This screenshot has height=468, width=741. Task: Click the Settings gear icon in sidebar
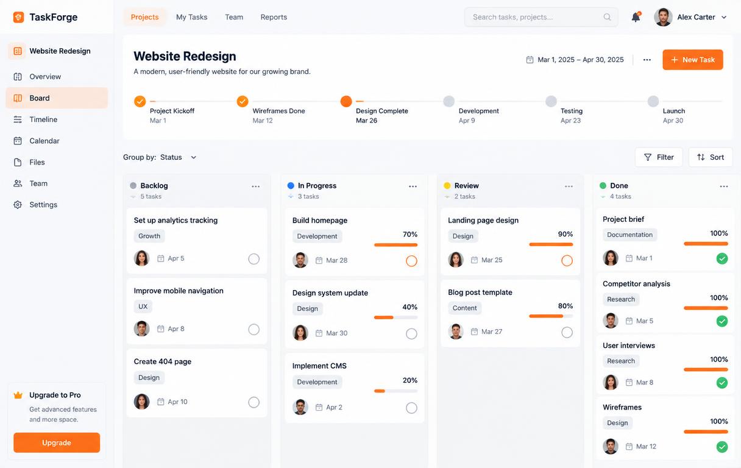coord(18,205)
